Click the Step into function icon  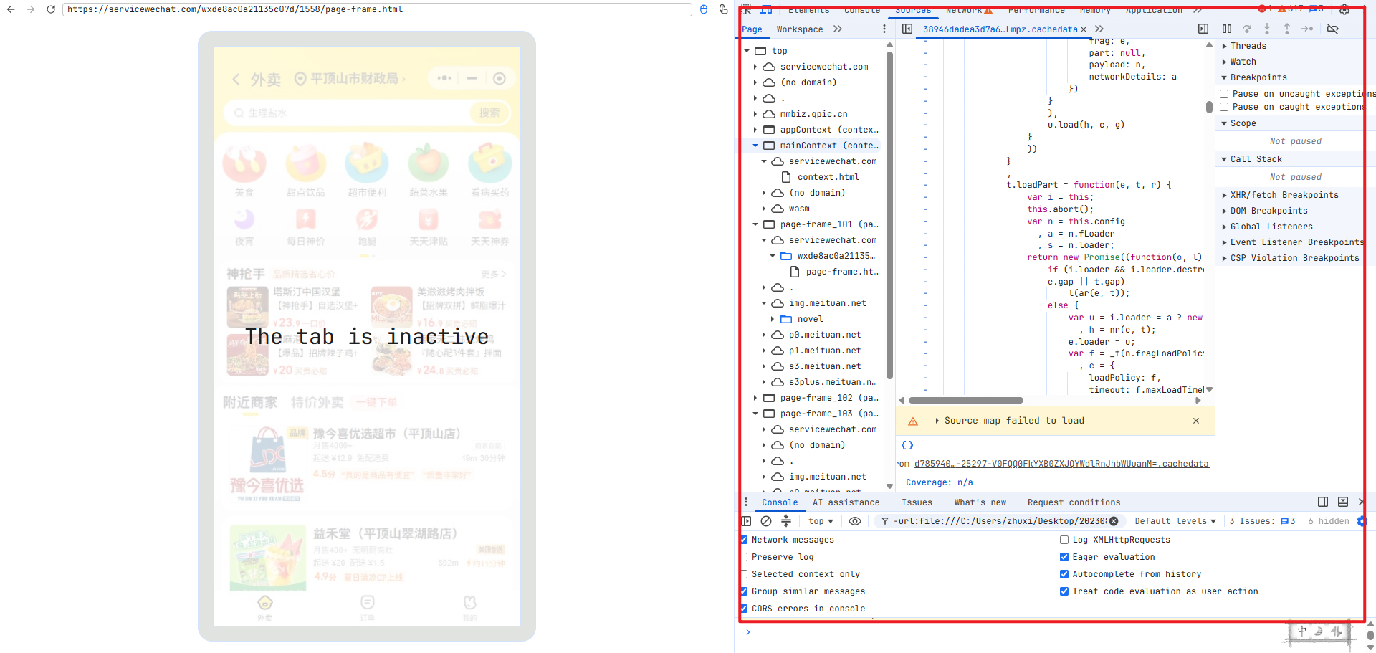(x=1267, y=29)
